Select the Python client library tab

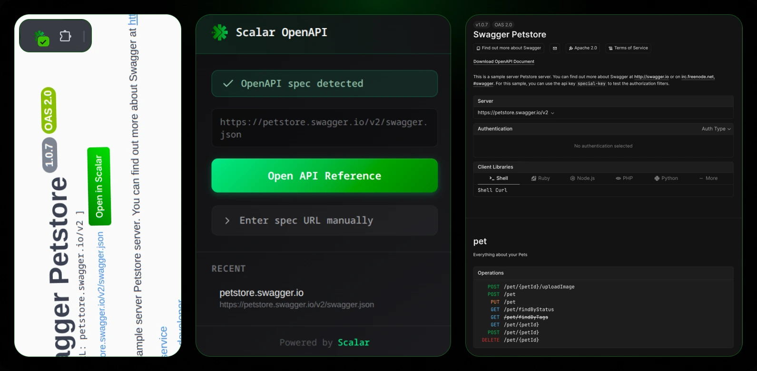666,178
